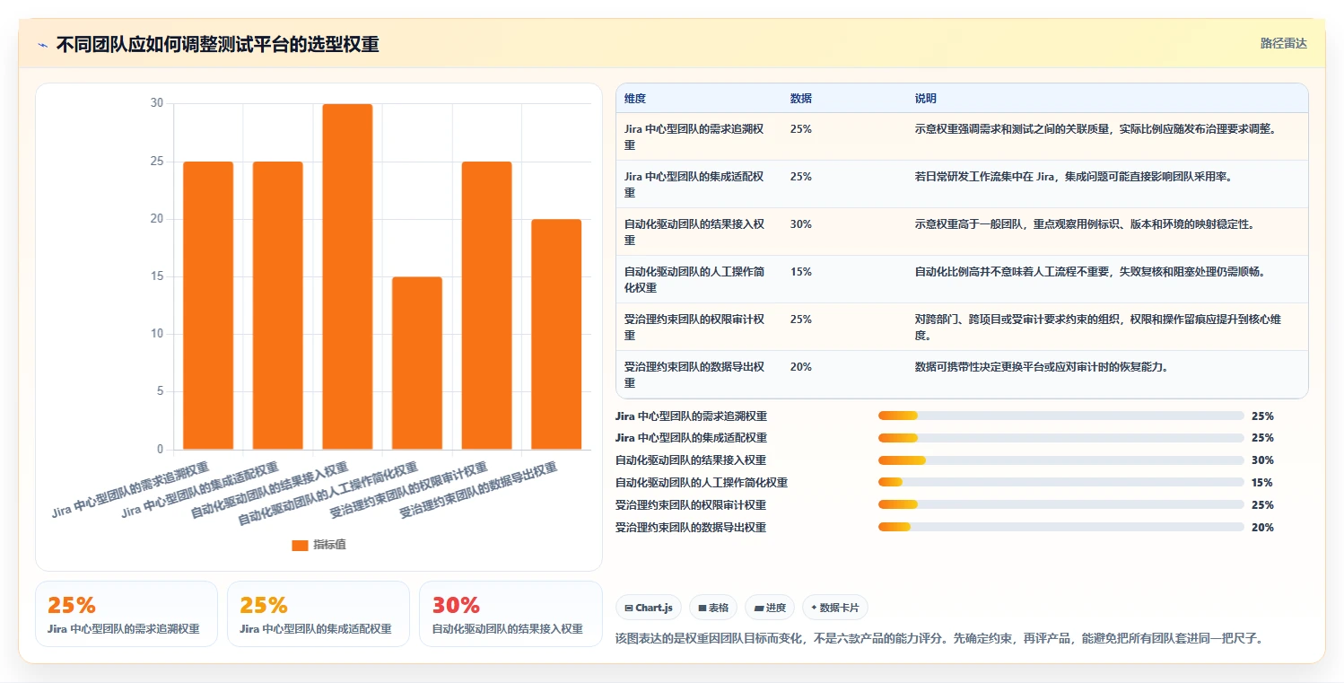Select the 数据卡片 chip
The image size is (1344, 683).
834,608
